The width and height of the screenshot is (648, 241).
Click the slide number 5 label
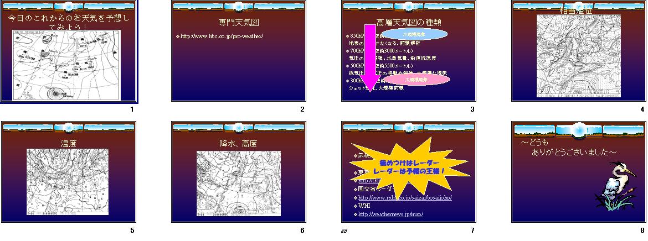click(132, 230)
